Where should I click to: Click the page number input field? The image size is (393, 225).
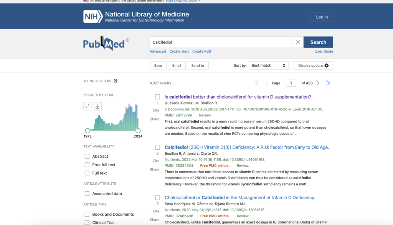pos(291,83)
